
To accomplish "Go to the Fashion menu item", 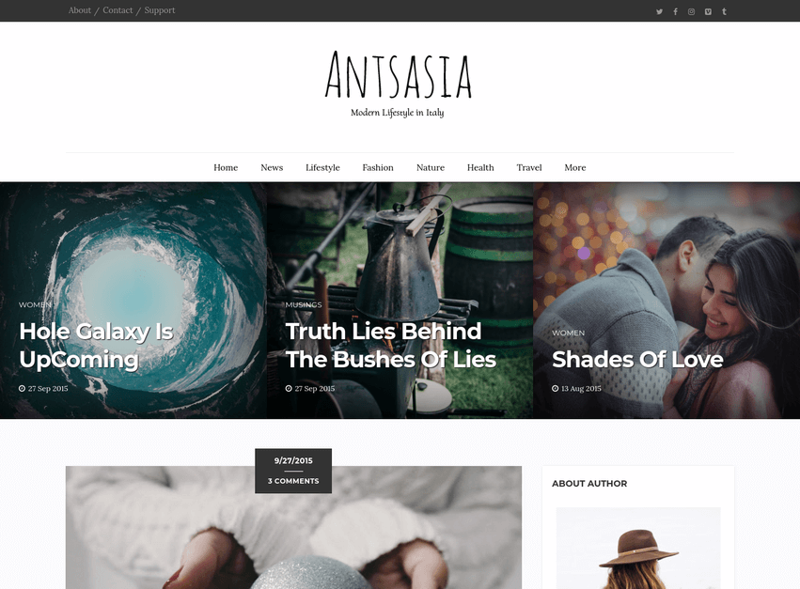I will [378, 167].
